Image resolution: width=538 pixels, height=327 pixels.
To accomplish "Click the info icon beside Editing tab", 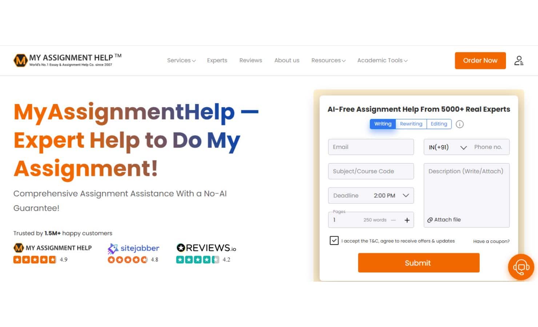I will pyautogui.click(x=459, y=124).
